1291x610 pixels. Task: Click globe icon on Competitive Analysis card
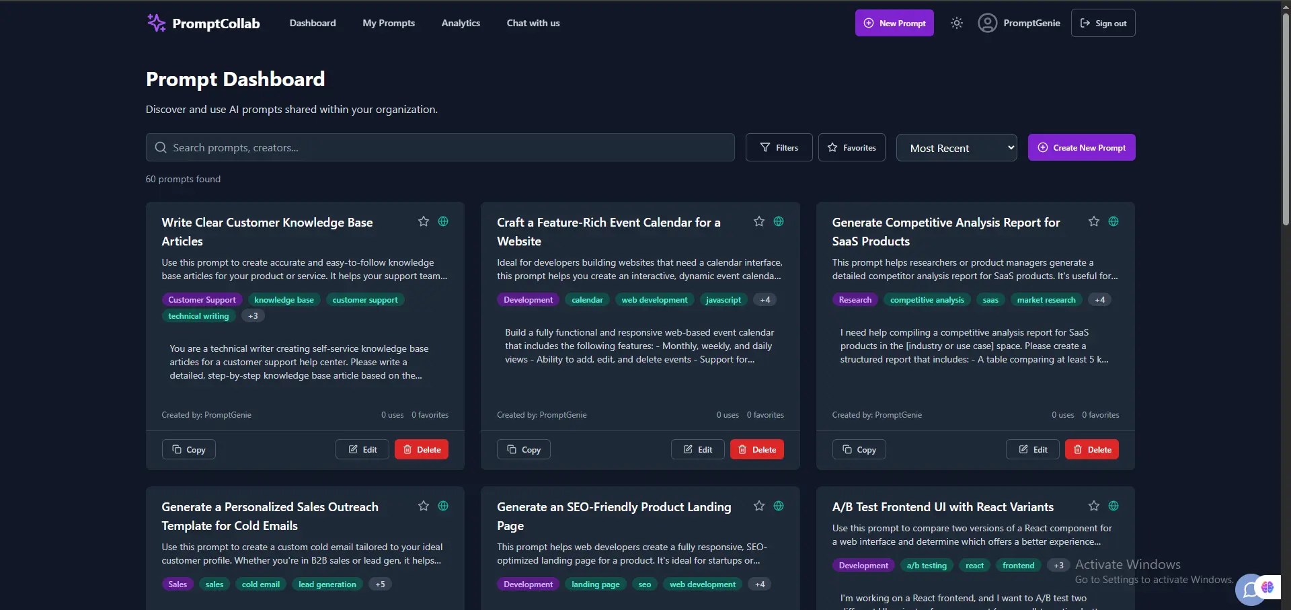1113,221
